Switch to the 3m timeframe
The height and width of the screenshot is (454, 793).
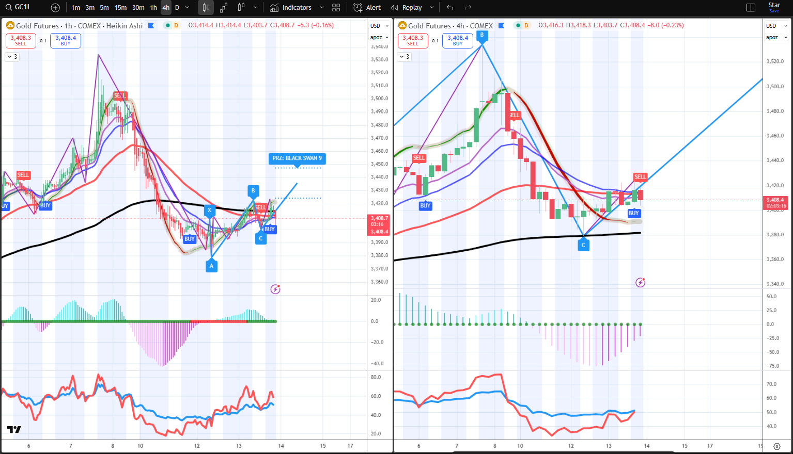click(x=90, y=8)
